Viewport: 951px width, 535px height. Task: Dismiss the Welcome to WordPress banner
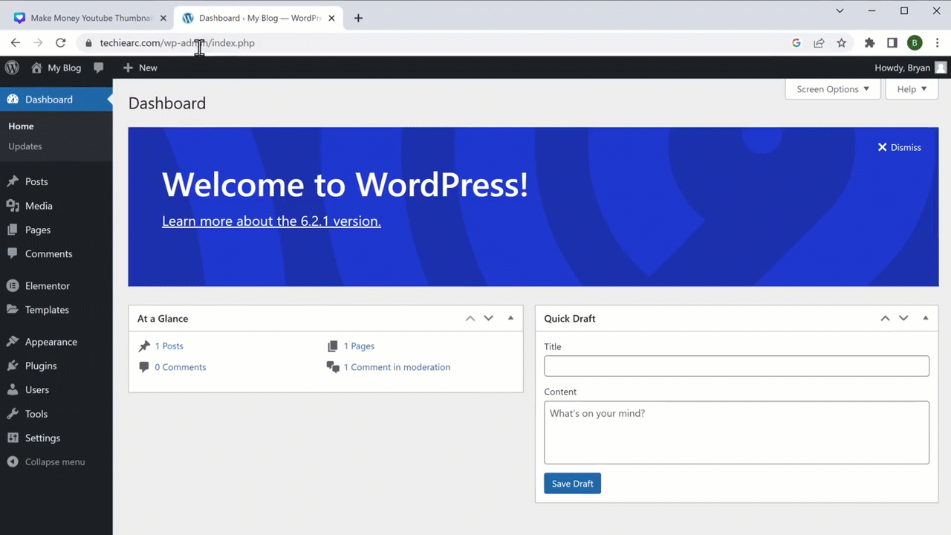point(899,147)
